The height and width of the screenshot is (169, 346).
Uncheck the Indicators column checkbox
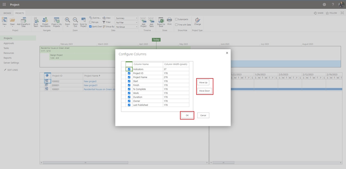pos(129,69)
